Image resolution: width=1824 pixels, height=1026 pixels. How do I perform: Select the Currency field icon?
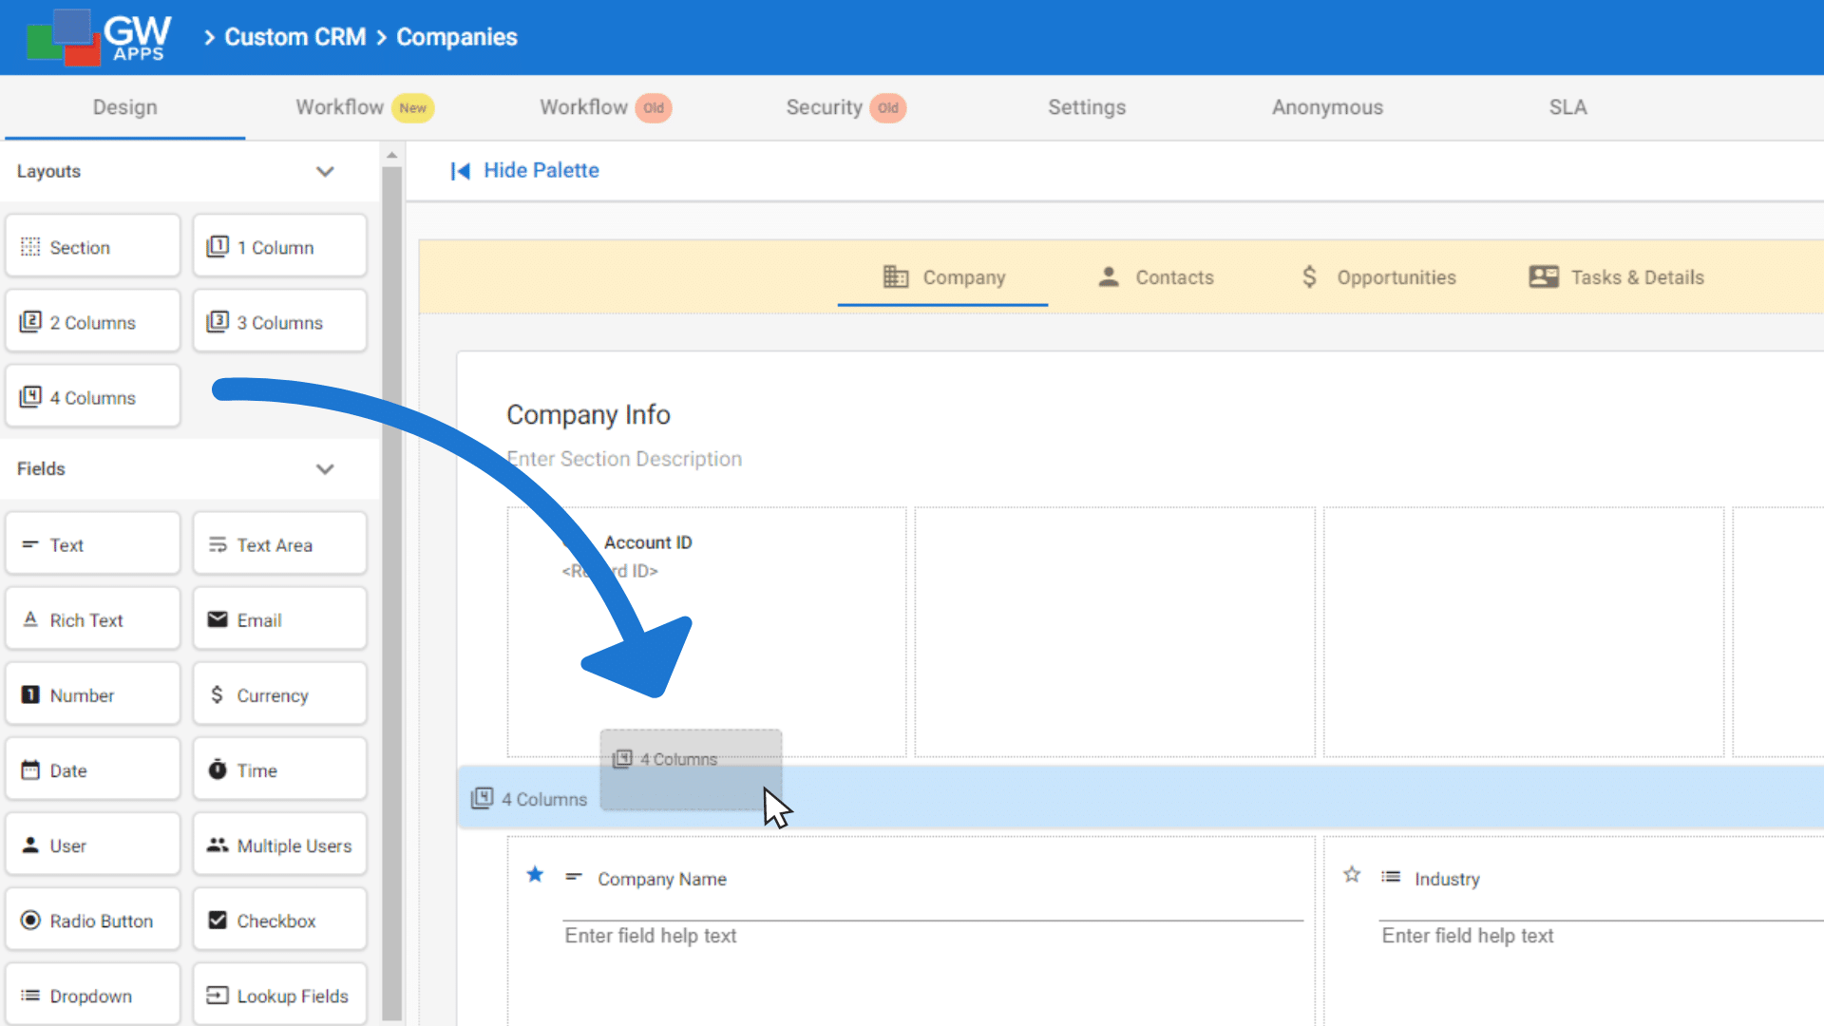click(218, 695)
